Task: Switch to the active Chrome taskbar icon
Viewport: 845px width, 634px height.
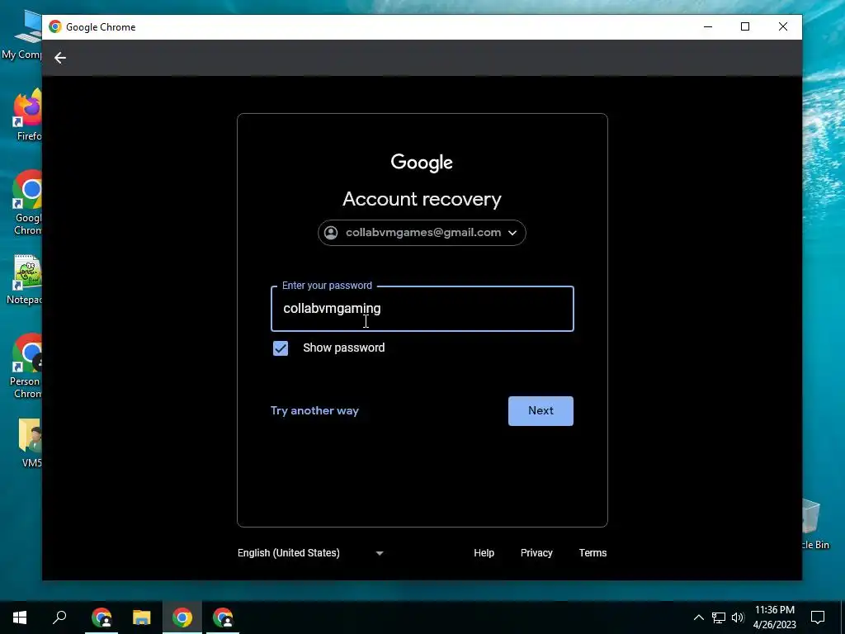Action: click(x=182, y=617)
